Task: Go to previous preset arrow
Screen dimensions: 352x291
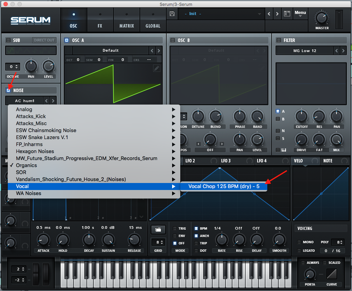Action: (269, 14)
